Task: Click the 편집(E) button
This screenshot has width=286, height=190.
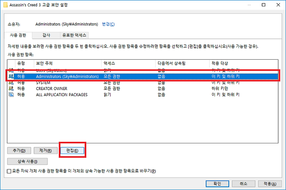Action: [x=72, y=151]
